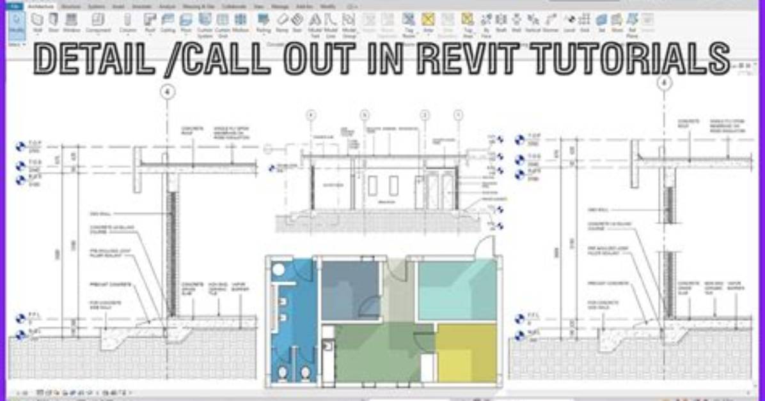Expand the Column tool dropdown arrow
This screenshot has height=401, width=765.
[127, 35]
